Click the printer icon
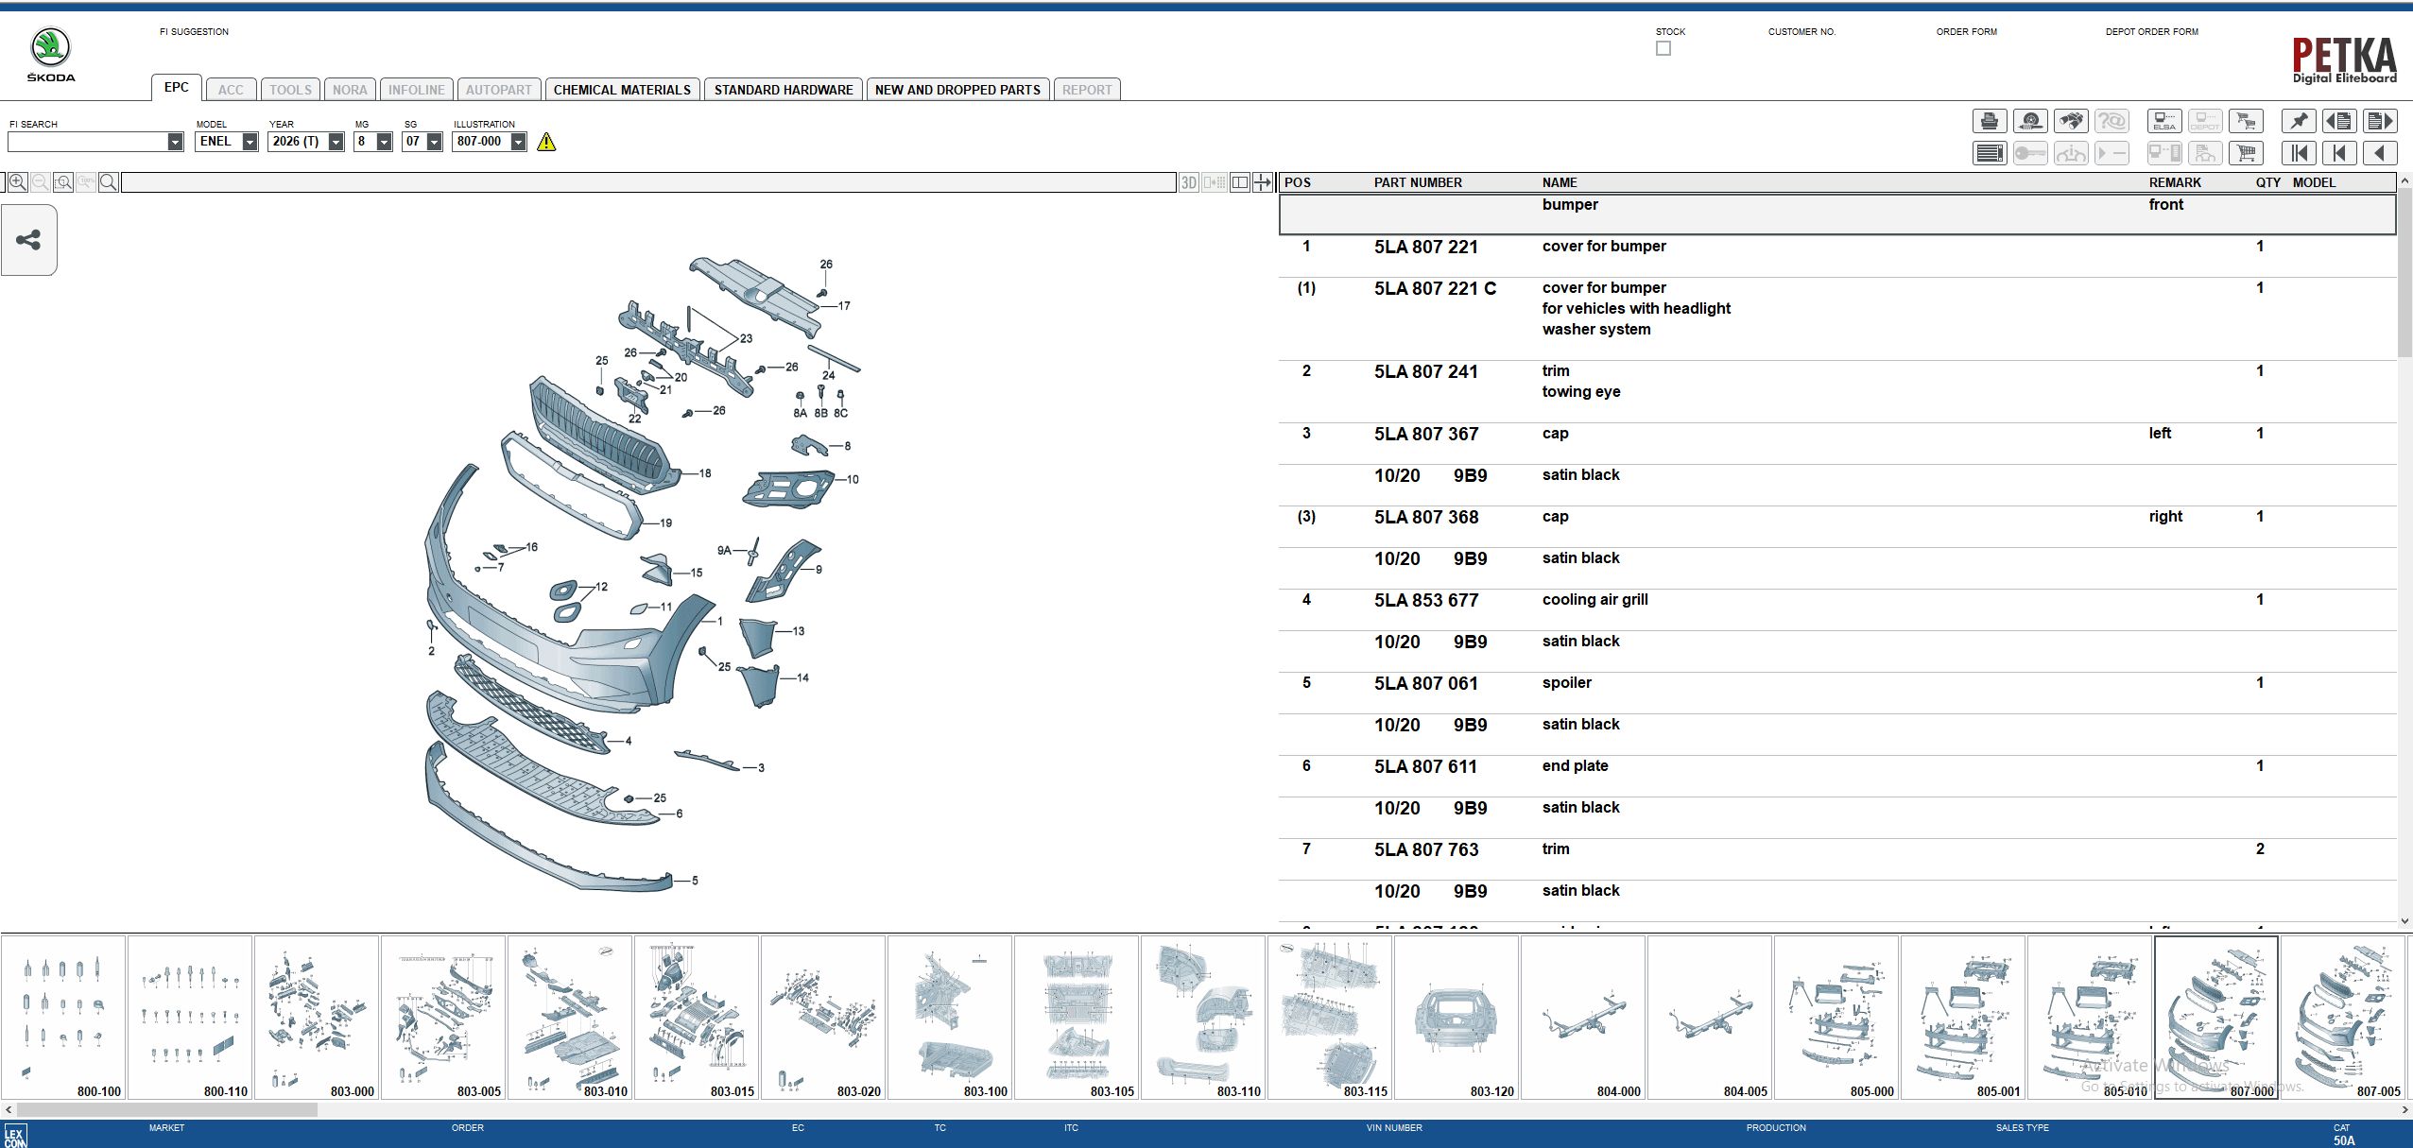 click(1989, 121)
